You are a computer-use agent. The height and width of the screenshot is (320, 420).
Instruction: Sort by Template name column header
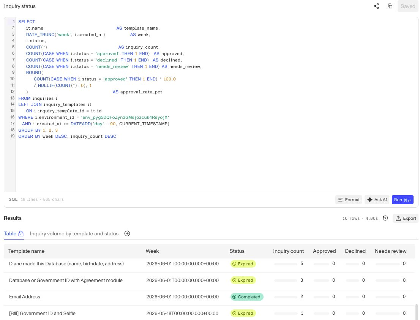click(26, 251)
